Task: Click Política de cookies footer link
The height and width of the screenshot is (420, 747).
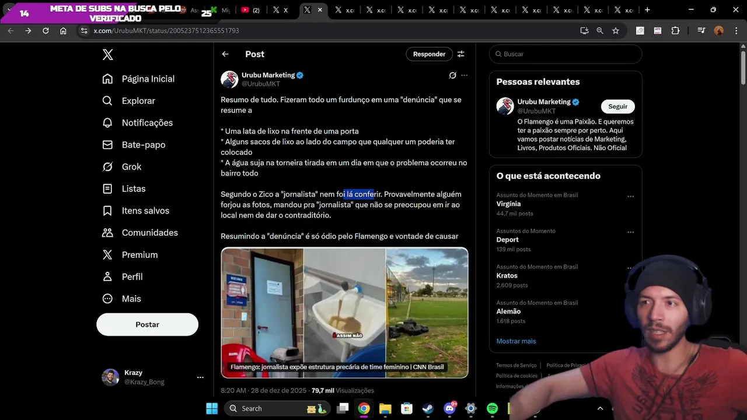Action: [516, 376]
